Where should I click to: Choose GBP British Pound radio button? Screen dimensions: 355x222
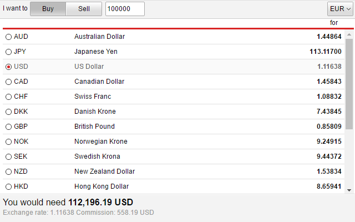click(x=9, y=127)
